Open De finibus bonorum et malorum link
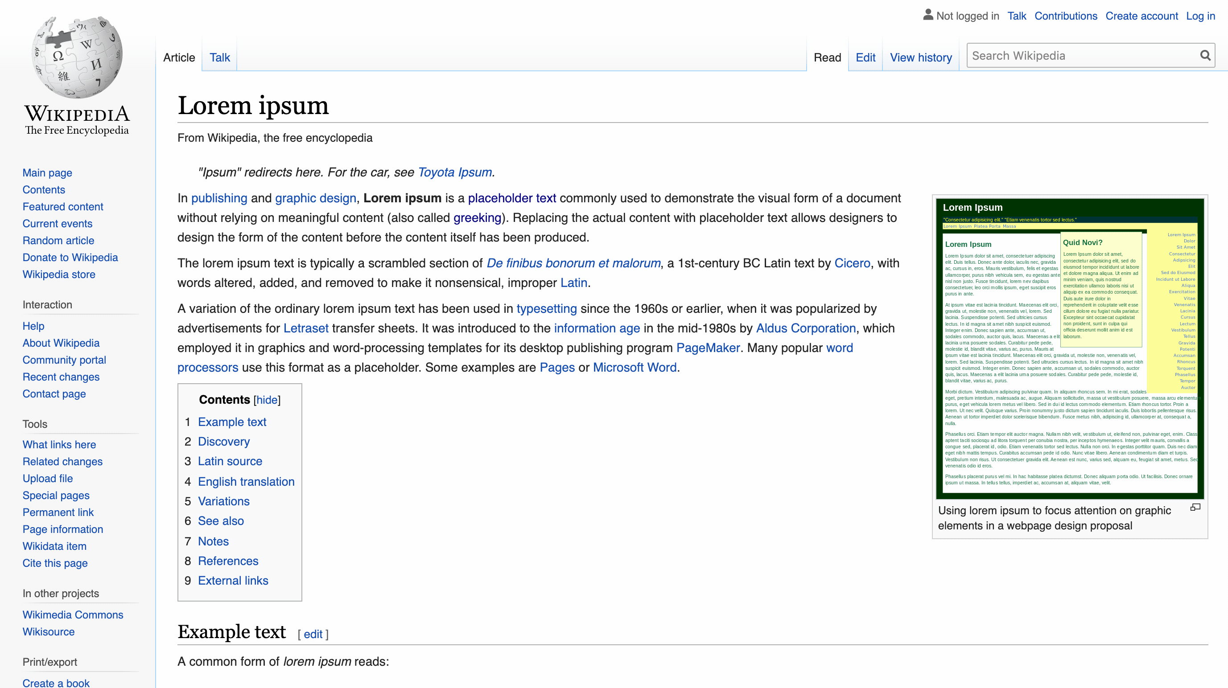Screen dimensions: 1228x688 point(573,263)
